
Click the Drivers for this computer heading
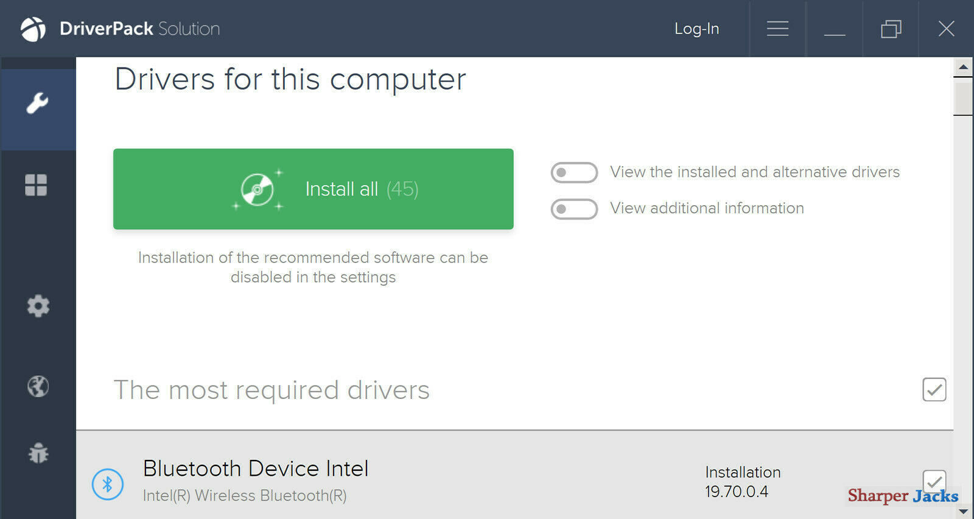[x=290, y=79]
